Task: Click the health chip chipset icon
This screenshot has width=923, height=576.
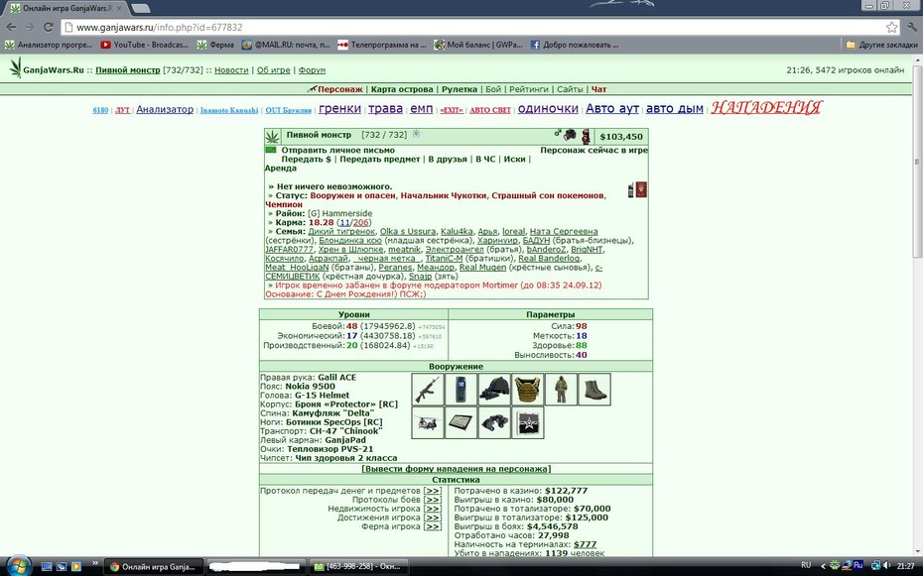Action: pos(527,422)
